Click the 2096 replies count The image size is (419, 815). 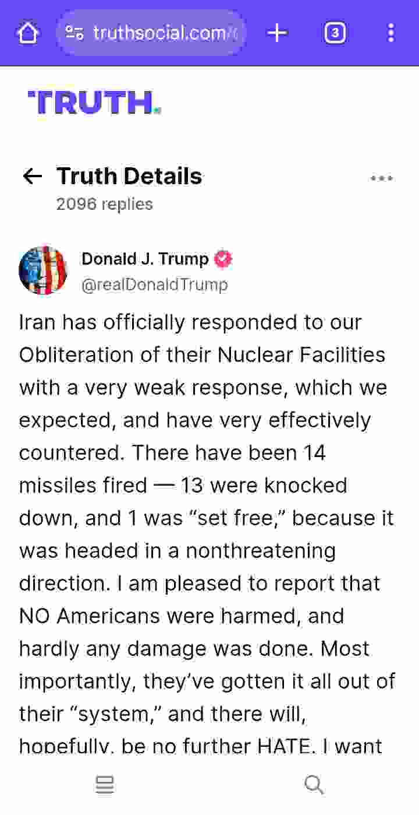pyautogui.click(x=105, y=204)
